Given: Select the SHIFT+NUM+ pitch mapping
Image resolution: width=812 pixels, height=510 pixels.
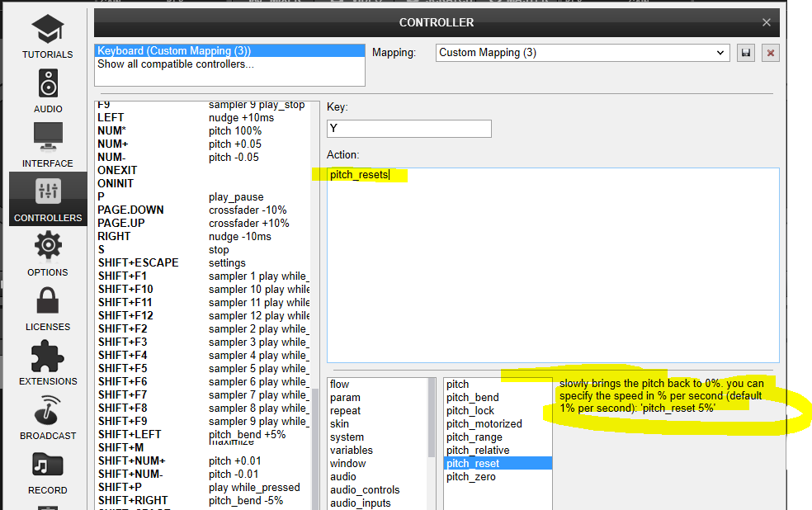Looking at the screenshot, I should 204,460.
